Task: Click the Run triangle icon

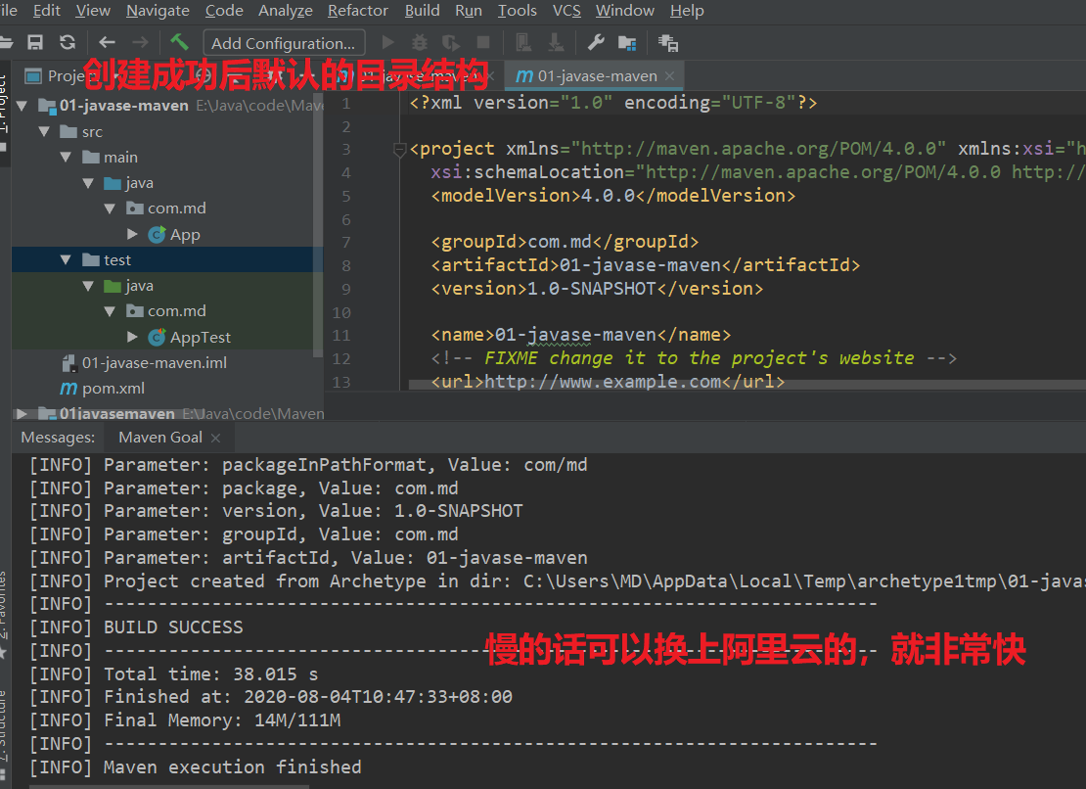Action: tap(387, 42)
